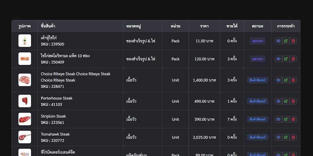313x156 pixels.
Task: Show details for Striploin Steak
Action: [x=278, y=119]
